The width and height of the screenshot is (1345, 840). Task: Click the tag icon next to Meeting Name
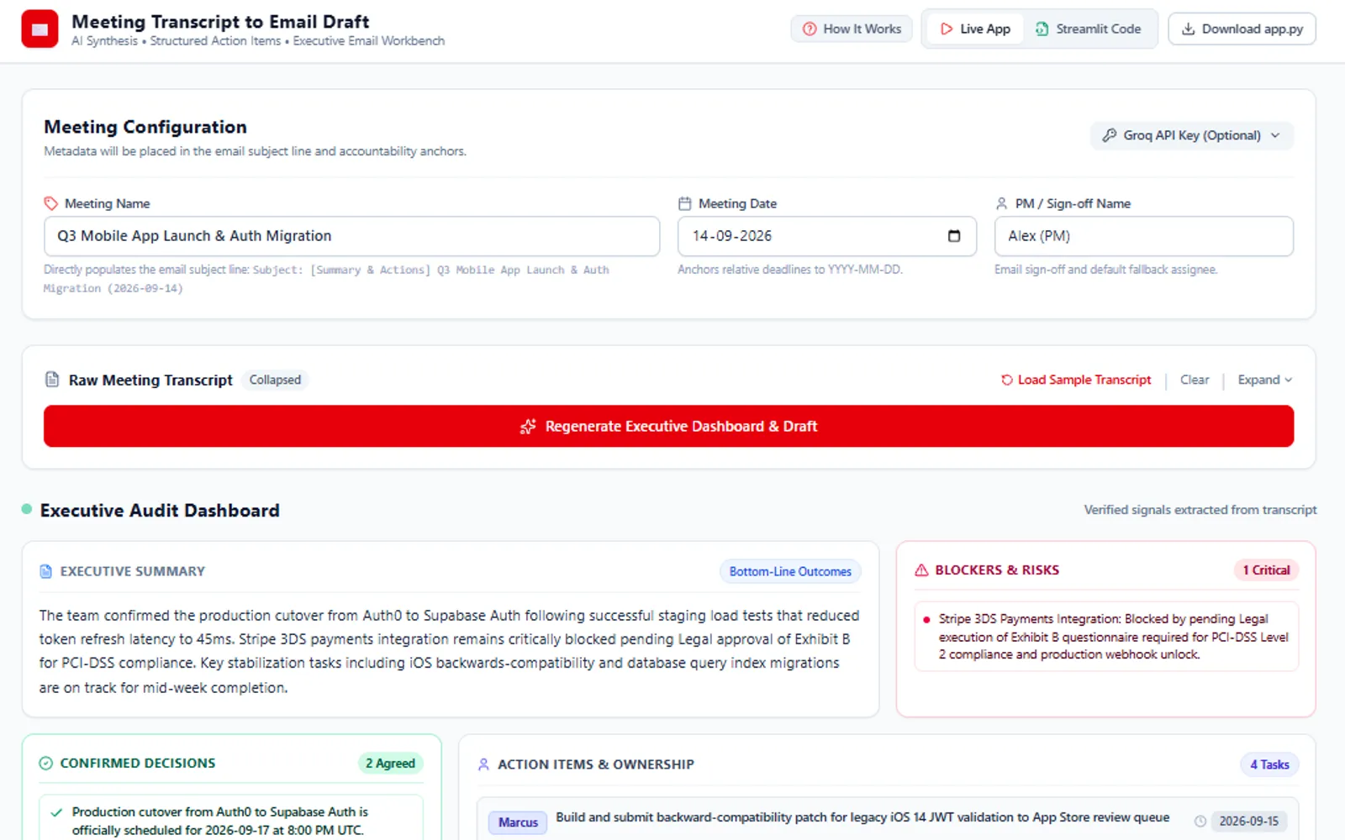click(50, 203)
